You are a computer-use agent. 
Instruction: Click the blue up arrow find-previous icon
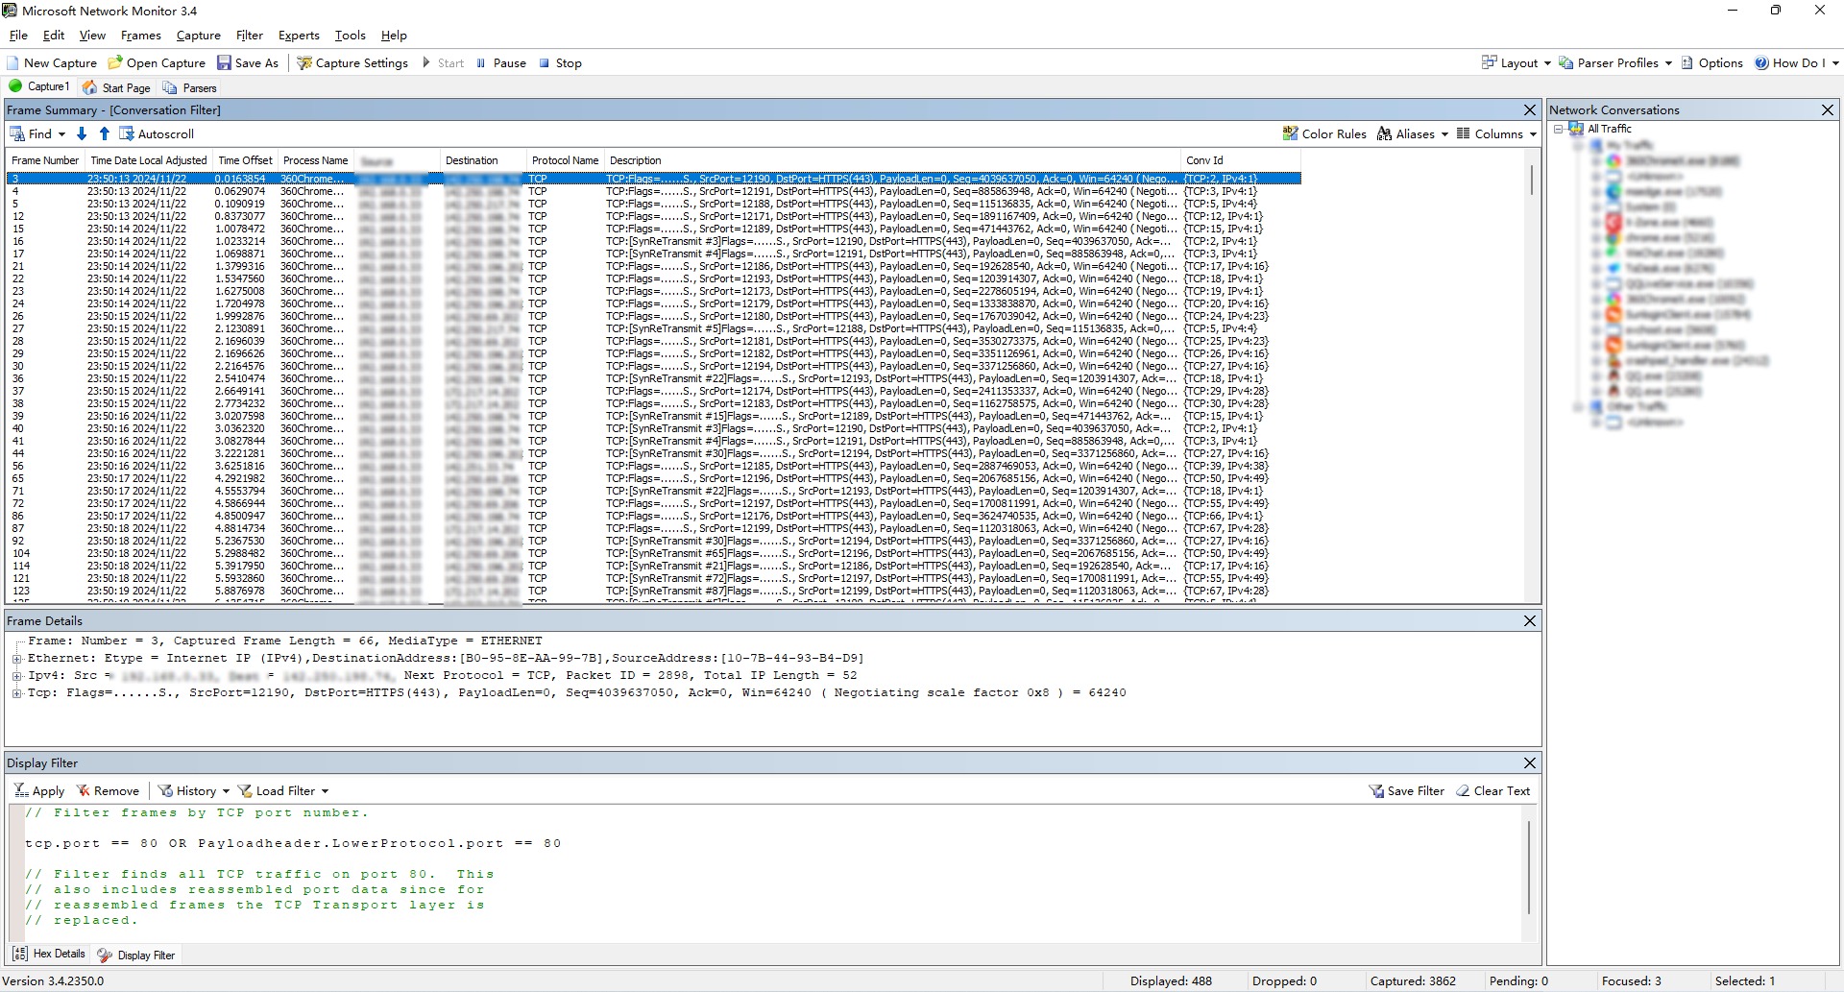tap(105, 134)
